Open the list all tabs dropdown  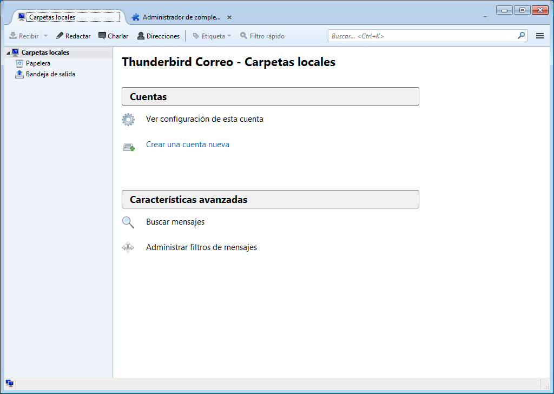click(x=485, y=17)
